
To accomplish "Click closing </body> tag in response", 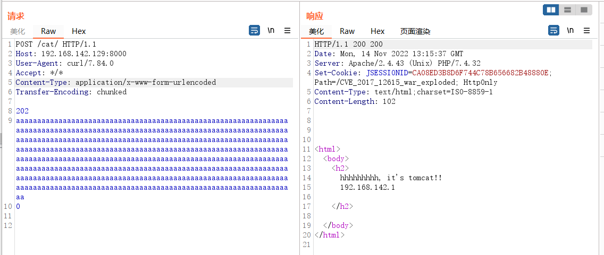I will (338, 225).
